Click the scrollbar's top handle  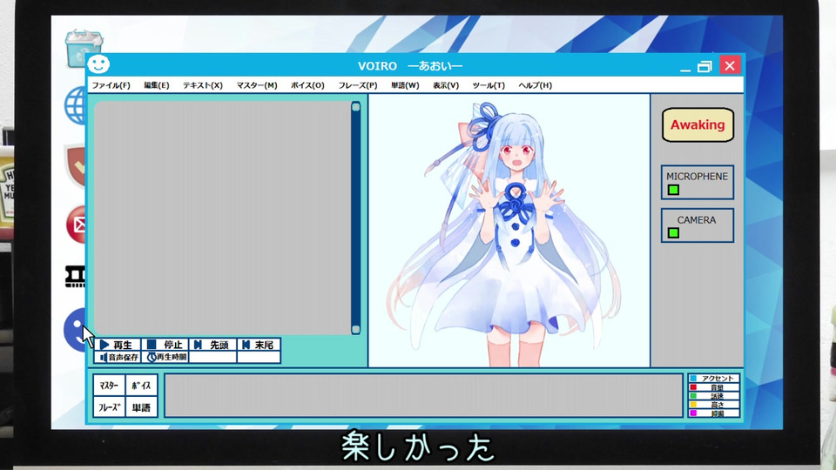(355, 107)
